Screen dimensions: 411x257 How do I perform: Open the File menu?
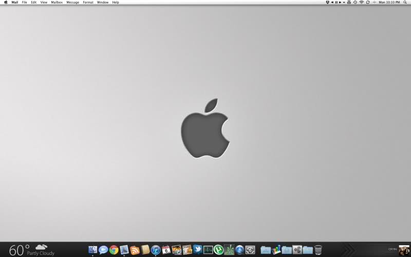click(x=24, y=3)
